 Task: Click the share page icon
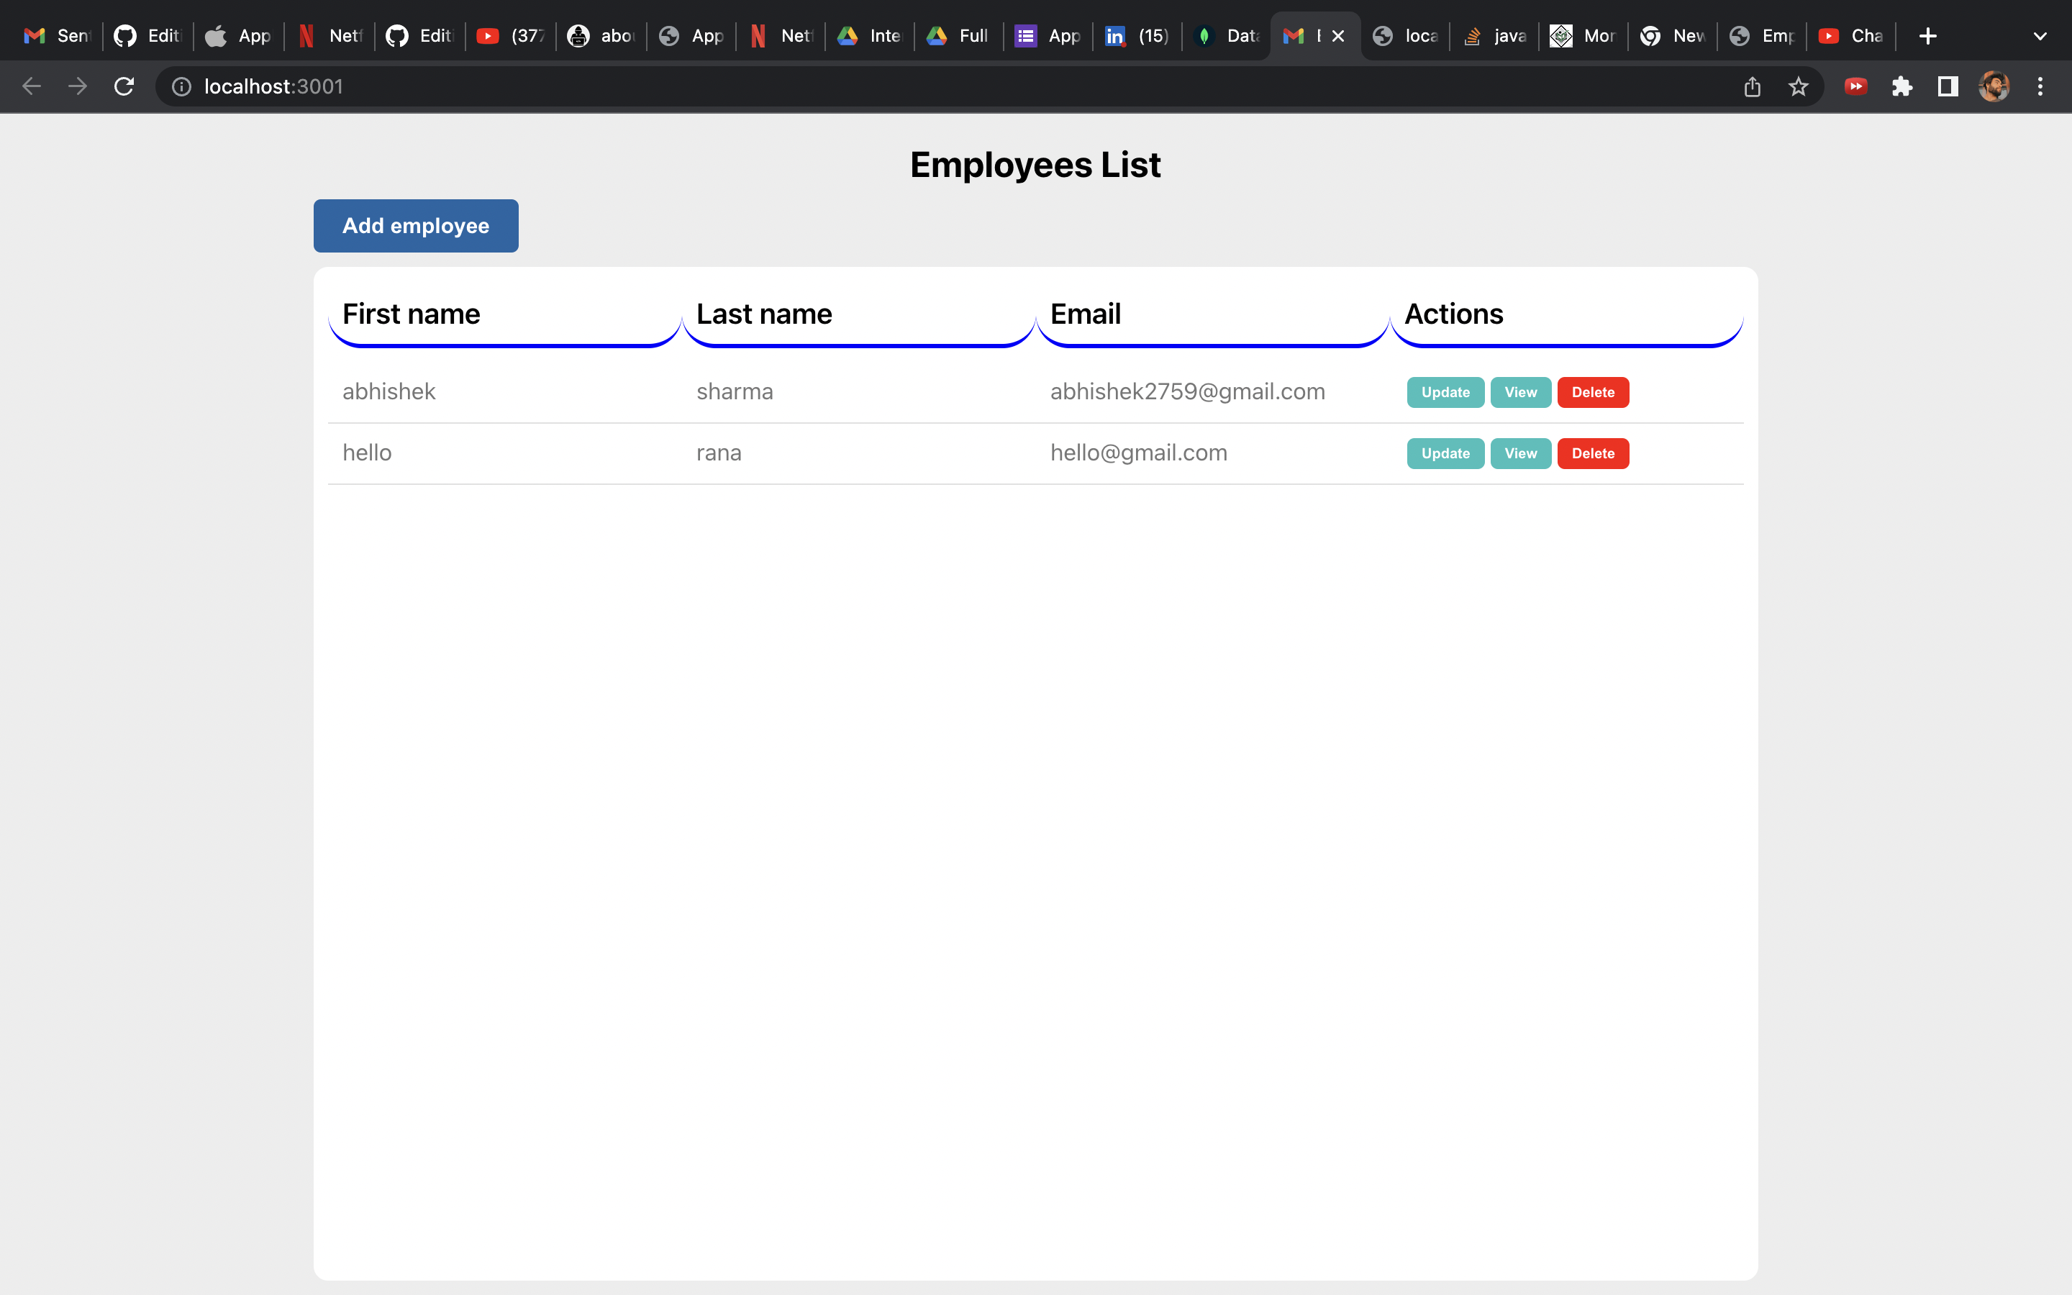click(x=1753, y=86)
